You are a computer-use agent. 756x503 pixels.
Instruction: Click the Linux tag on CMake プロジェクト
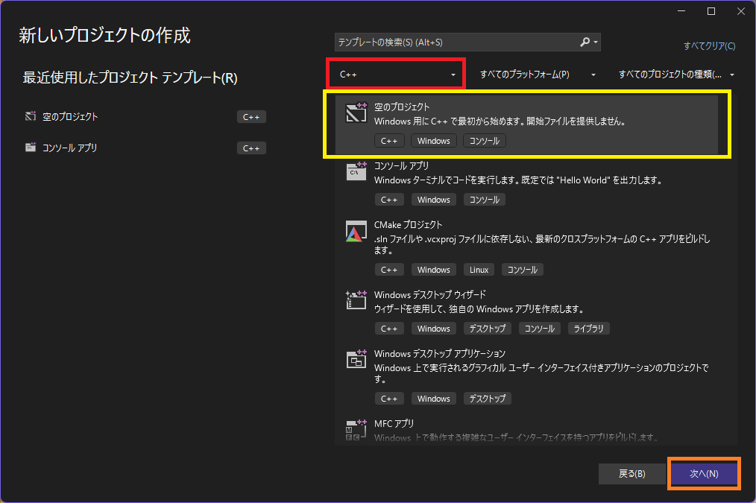[x=478, y=269]
